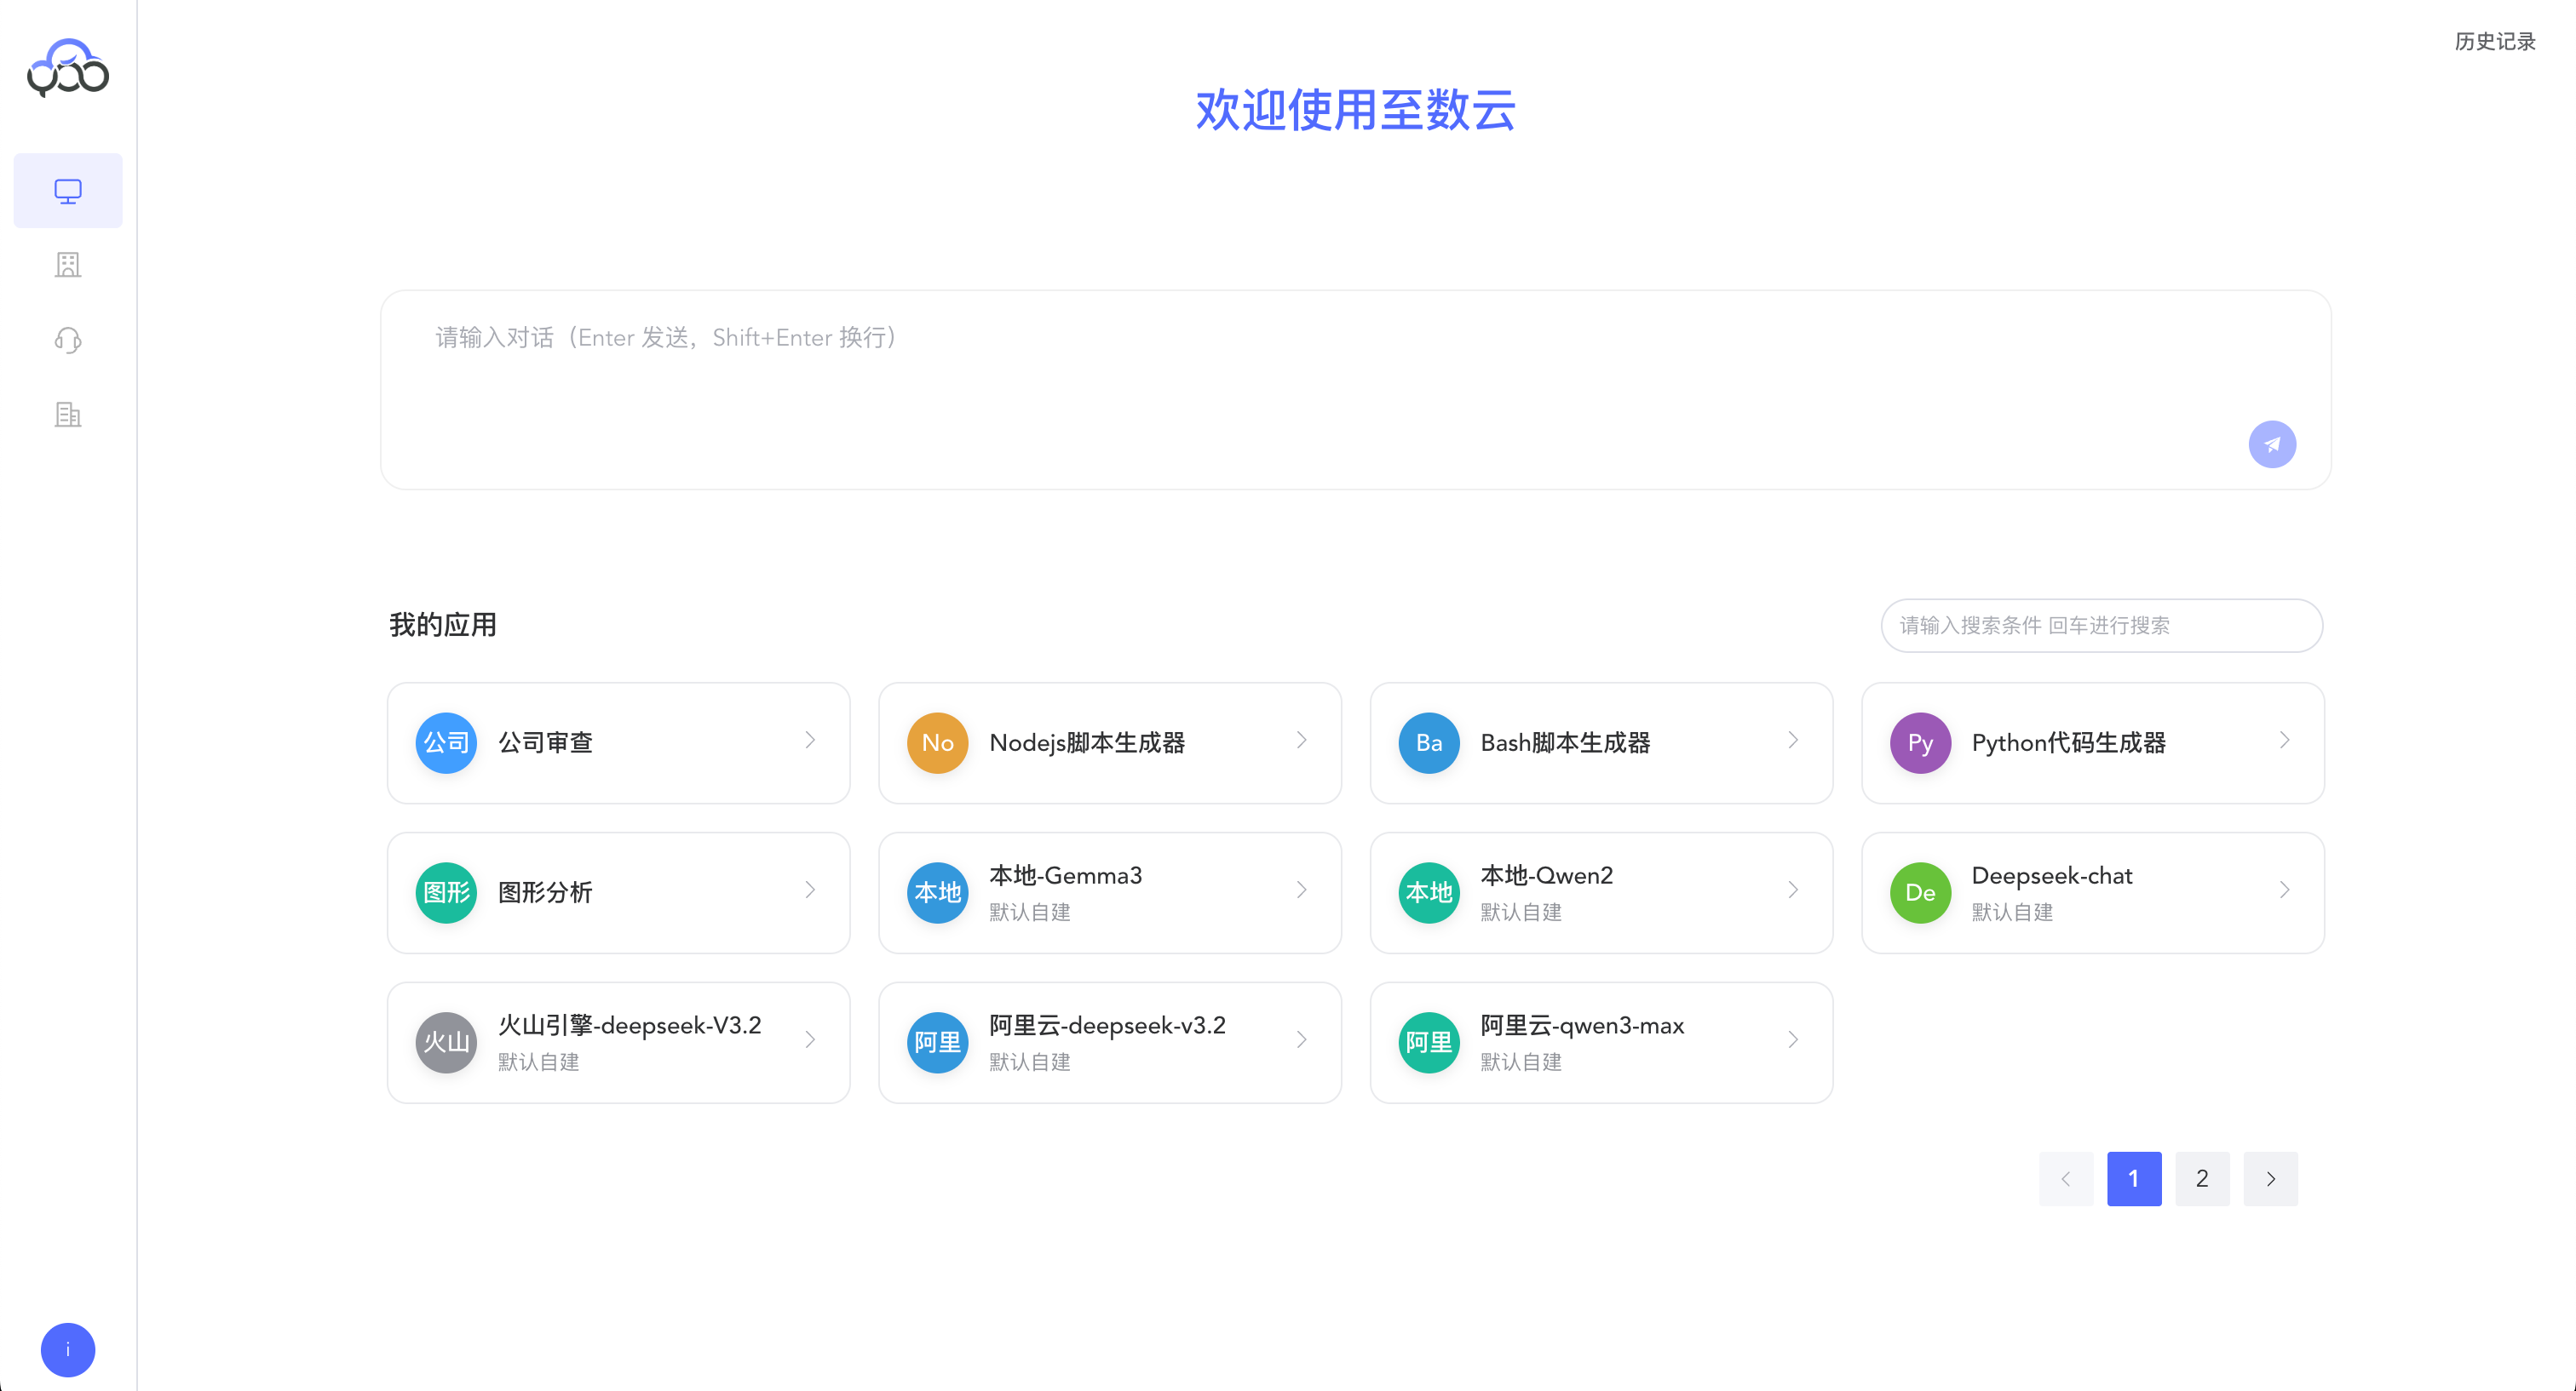The width and height of the screenshot is (2576, 1391).
Task: Click the paper plane send button
Action: [x=2271, y=444]
